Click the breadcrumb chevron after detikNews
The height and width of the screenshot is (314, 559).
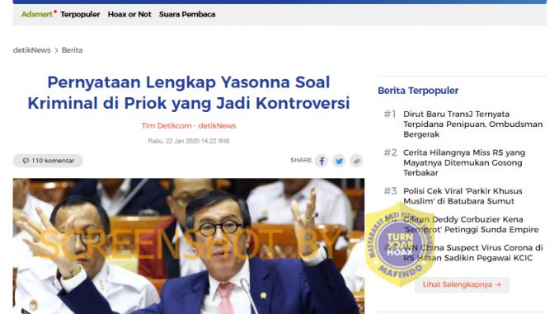pyautogui.click(x=56, y=50)
